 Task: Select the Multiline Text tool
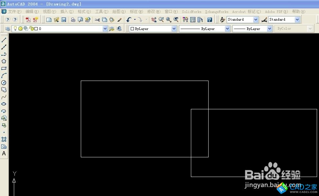coord(4,153)
